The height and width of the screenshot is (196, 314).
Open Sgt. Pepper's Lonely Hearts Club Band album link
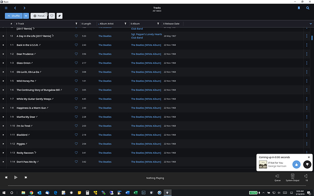click(147, 36)
